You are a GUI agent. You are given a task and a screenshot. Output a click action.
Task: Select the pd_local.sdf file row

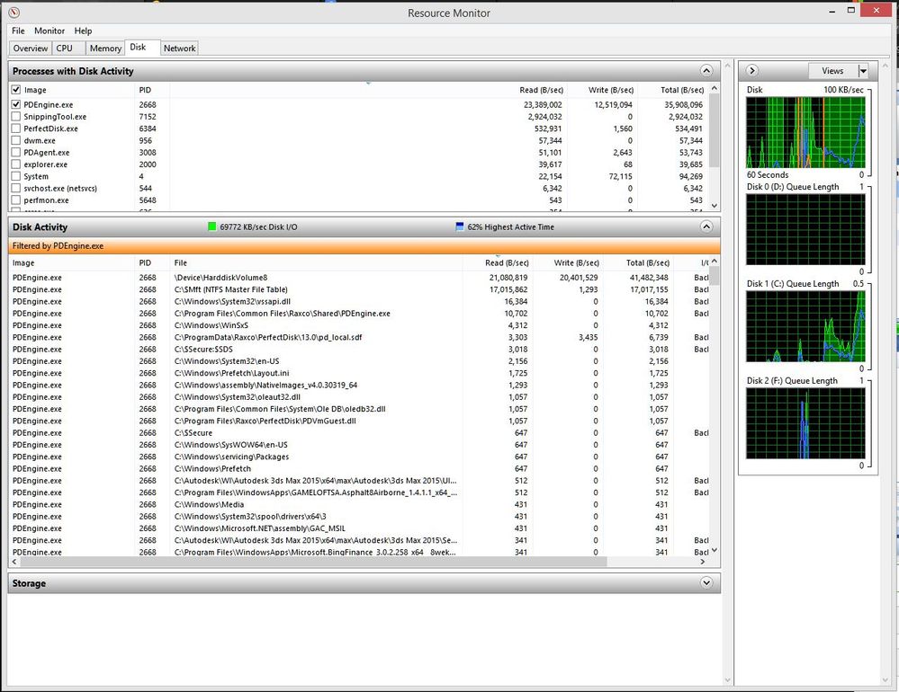360,337
